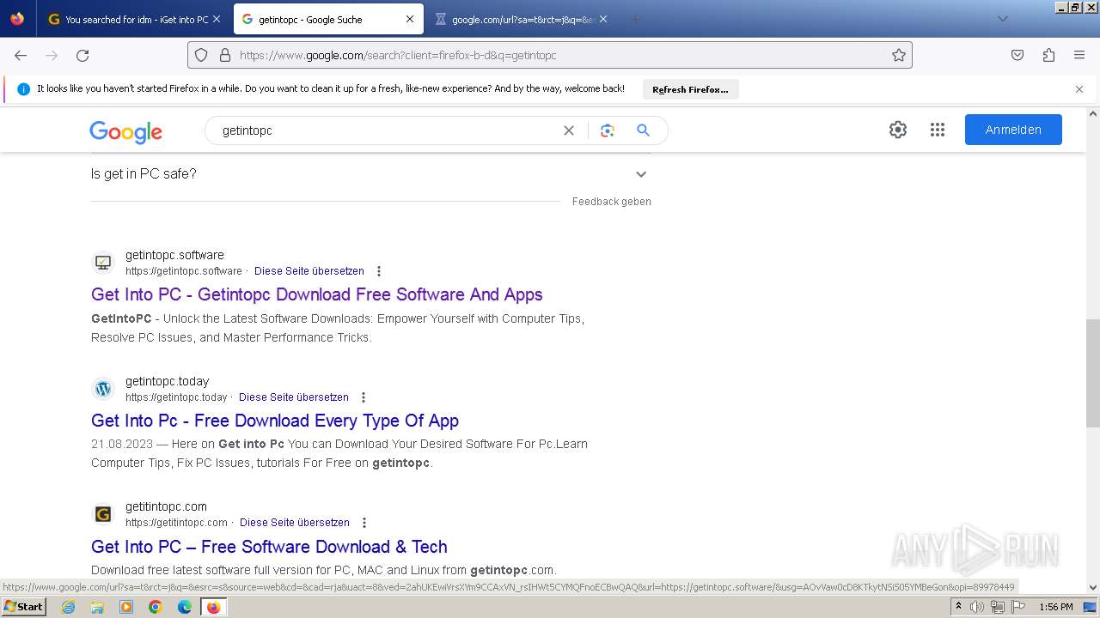Dismiss the Firefox notification bar
The image size is (1100, 618).
(1079, 89)
